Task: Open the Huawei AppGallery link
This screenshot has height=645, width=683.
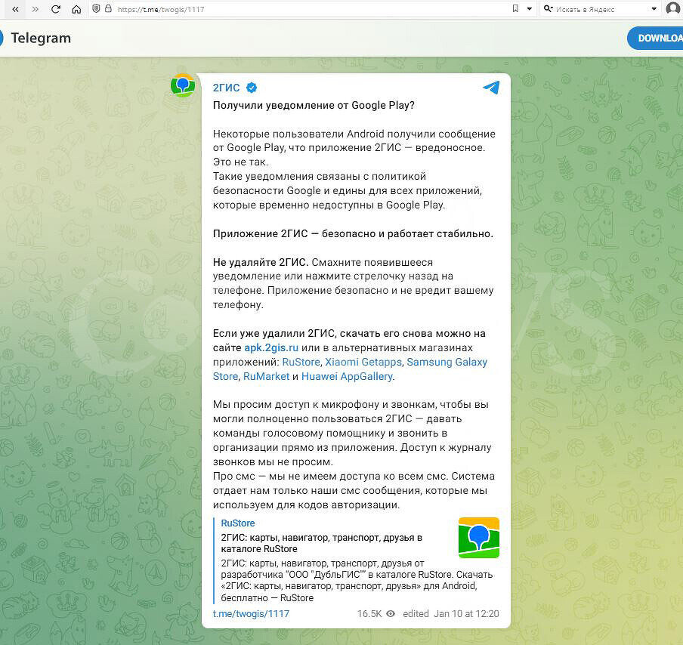Action: pos(347,376)
